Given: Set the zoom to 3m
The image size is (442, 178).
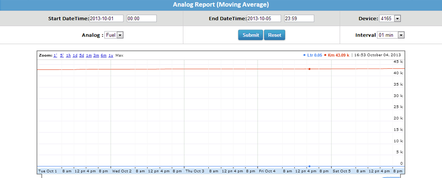Looking at the screenshot, I should (x=96, y=55).
